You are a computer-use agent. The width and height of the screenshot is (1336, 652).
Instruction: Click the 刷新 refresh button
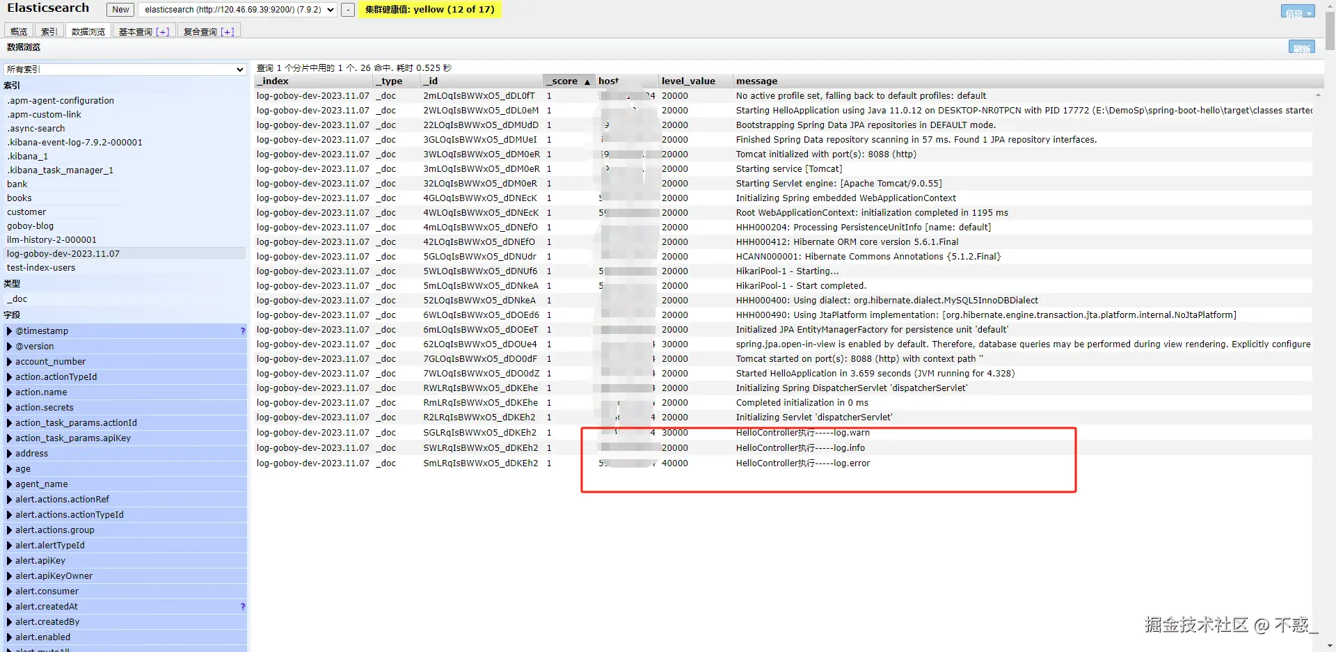pyautogui.click(x=1302, y=48)
